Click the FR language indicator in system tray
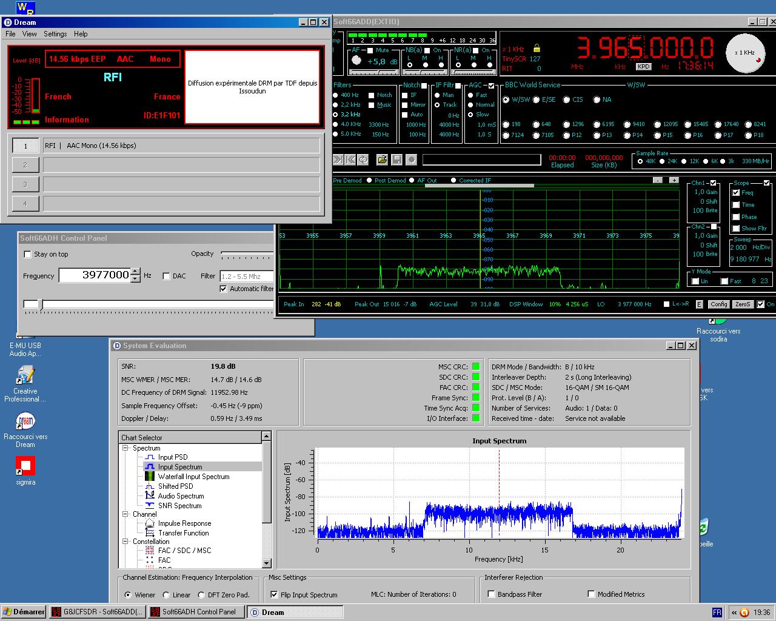The height and width of the screenshot is (621, 776). tap(717, 613)
